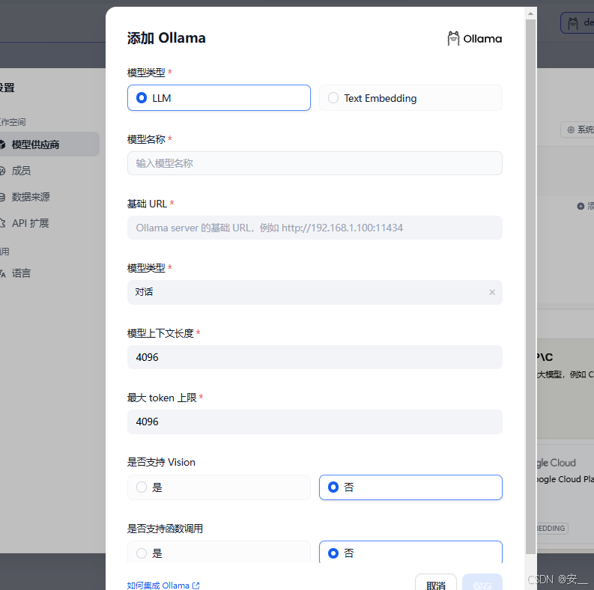Screen dimensions: 594x590
Task: Click the 语言 translate icon
Action: click(2, 273)
